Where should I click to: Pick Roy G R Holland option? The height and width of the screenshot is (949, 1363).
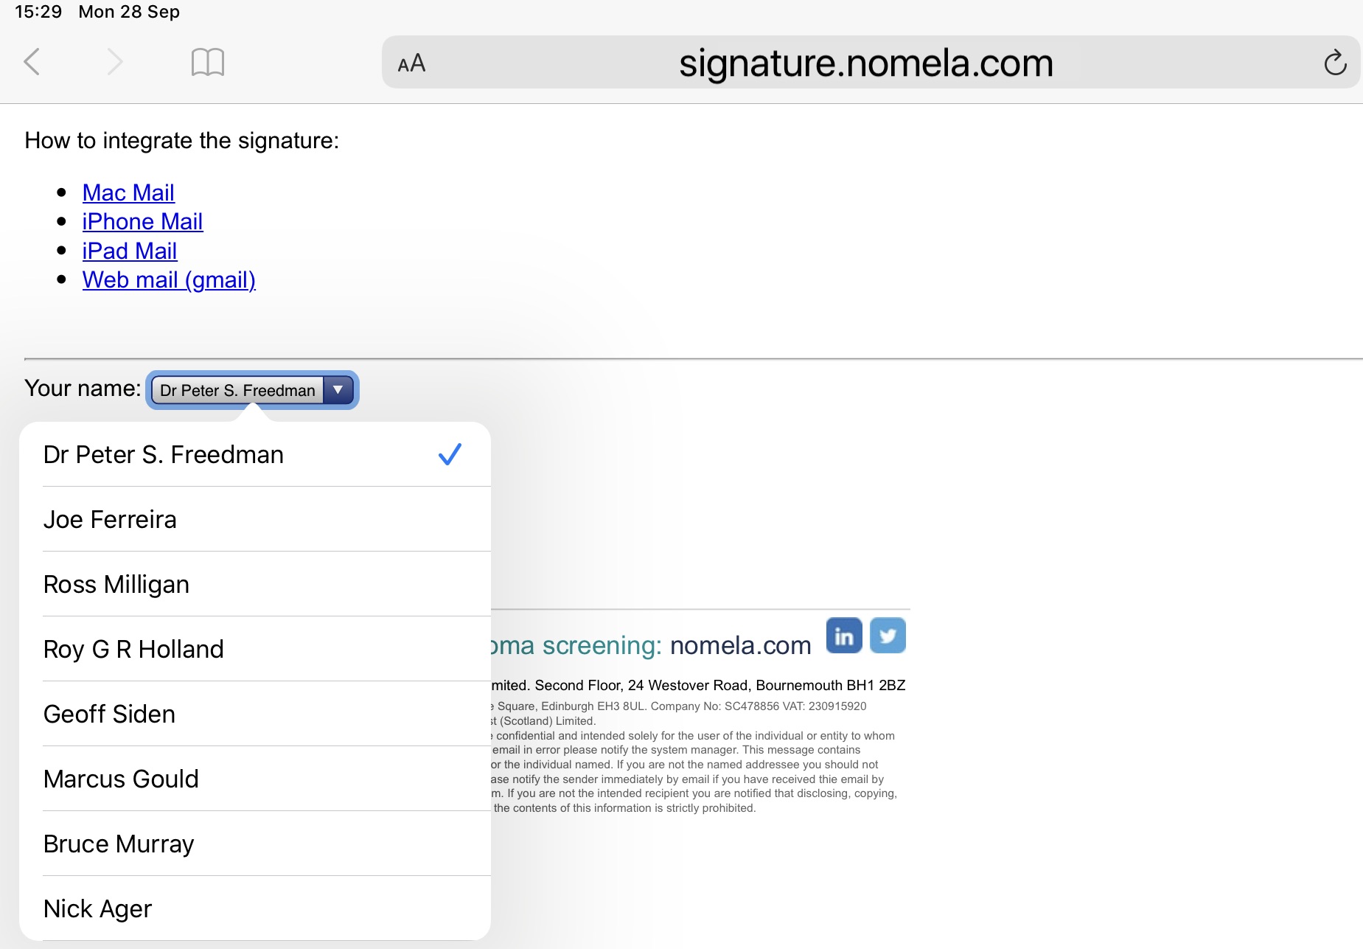tap(255, 649)
